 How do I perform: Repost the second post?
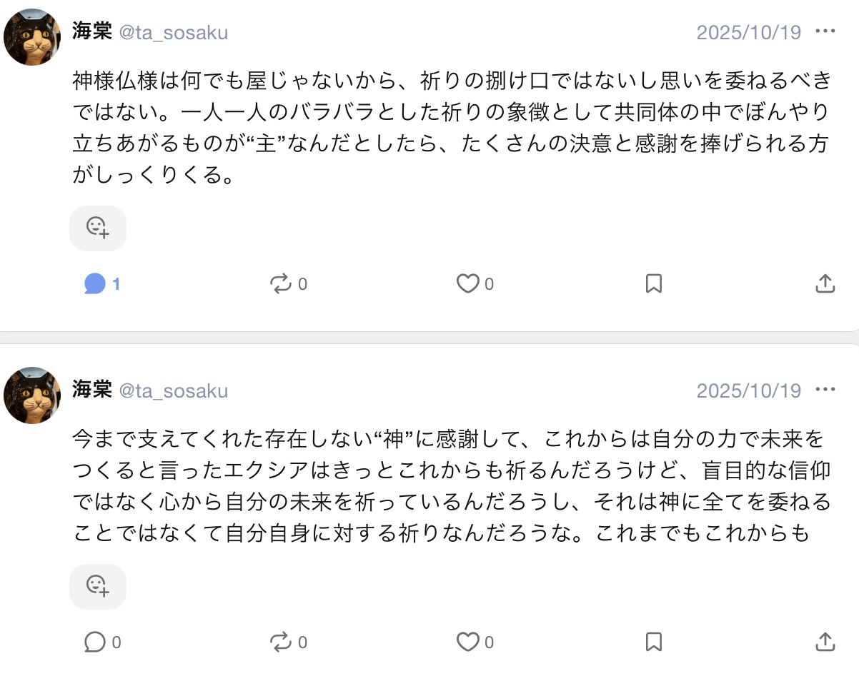[280, 642]
